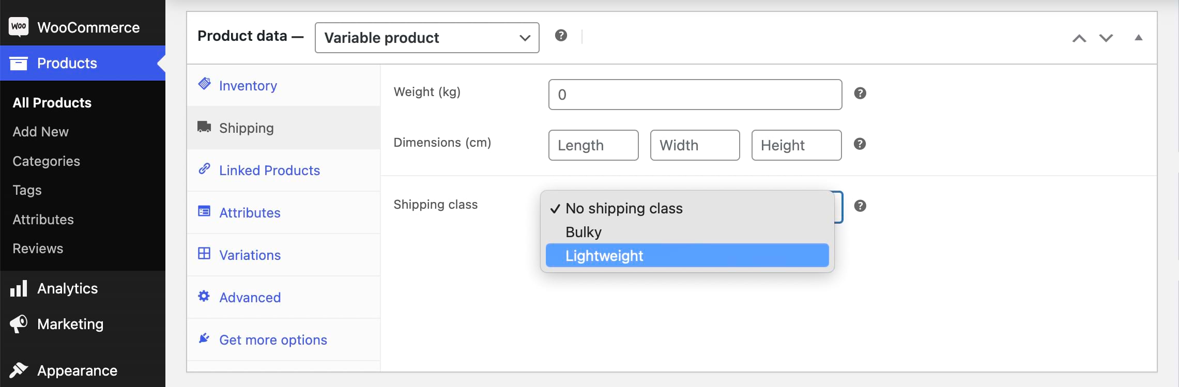Open Get more options
1179x387 pixels.
pyautogui.click(x=273, y=339)
